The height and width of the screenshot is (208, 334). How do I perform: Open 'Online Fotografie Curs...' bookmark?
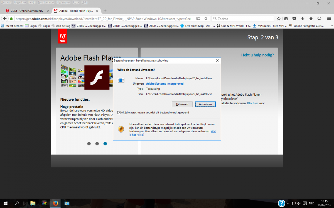[x=306, y=26]
